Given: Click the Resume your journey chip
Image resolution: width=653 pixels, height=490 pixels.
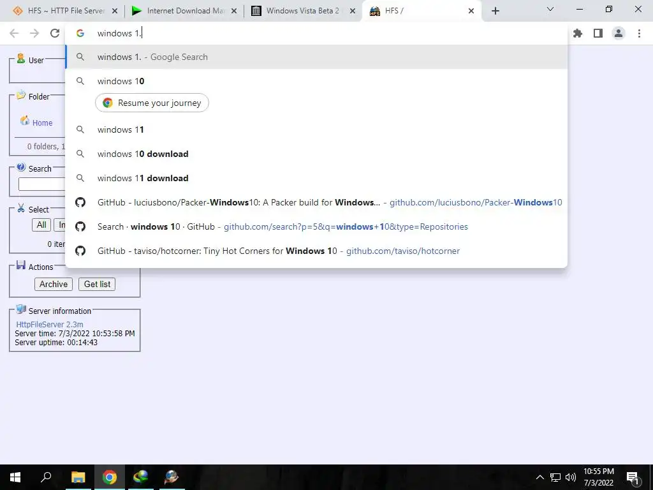Looking at the screenshot, I should click(152, 103).
